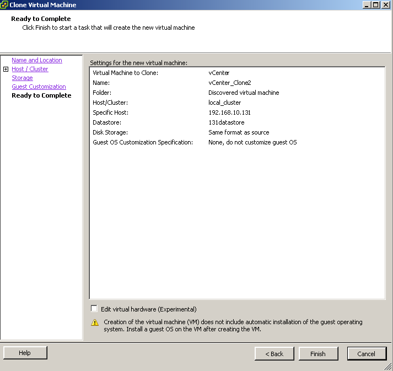This screenshot has width=393, height=371.
Task: Click the Click Finish to start instruction text
Action: pyautogui.click(x=108, y=28)
